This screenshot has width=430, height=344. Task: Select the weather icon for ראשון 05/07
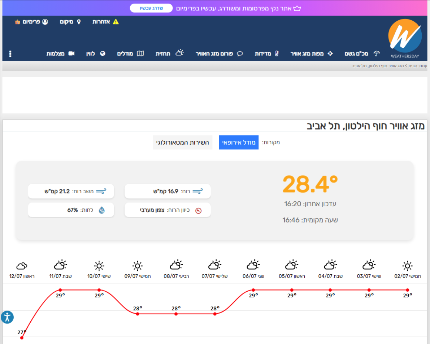pos(292,265)
